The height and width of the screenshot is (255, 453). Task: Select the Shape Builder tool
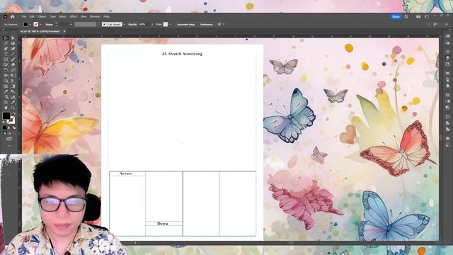tap(6, 81)
